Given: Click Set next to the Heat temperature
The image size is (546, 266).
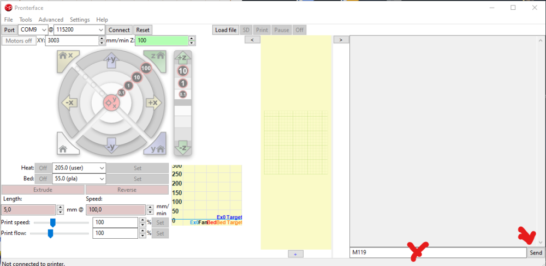Looking at the screenshot, I should 138,168.
